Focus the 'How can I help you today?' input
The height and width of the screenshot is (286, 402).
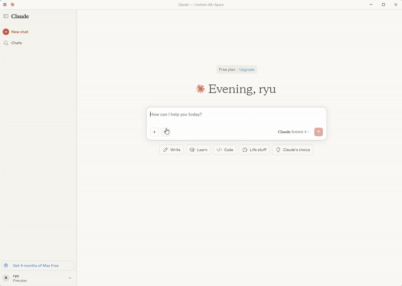(236, 115)
